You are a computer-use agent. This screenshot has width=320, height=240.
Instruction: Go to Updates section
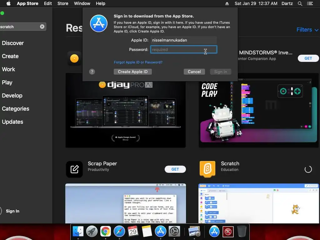[x=12, y=122]
